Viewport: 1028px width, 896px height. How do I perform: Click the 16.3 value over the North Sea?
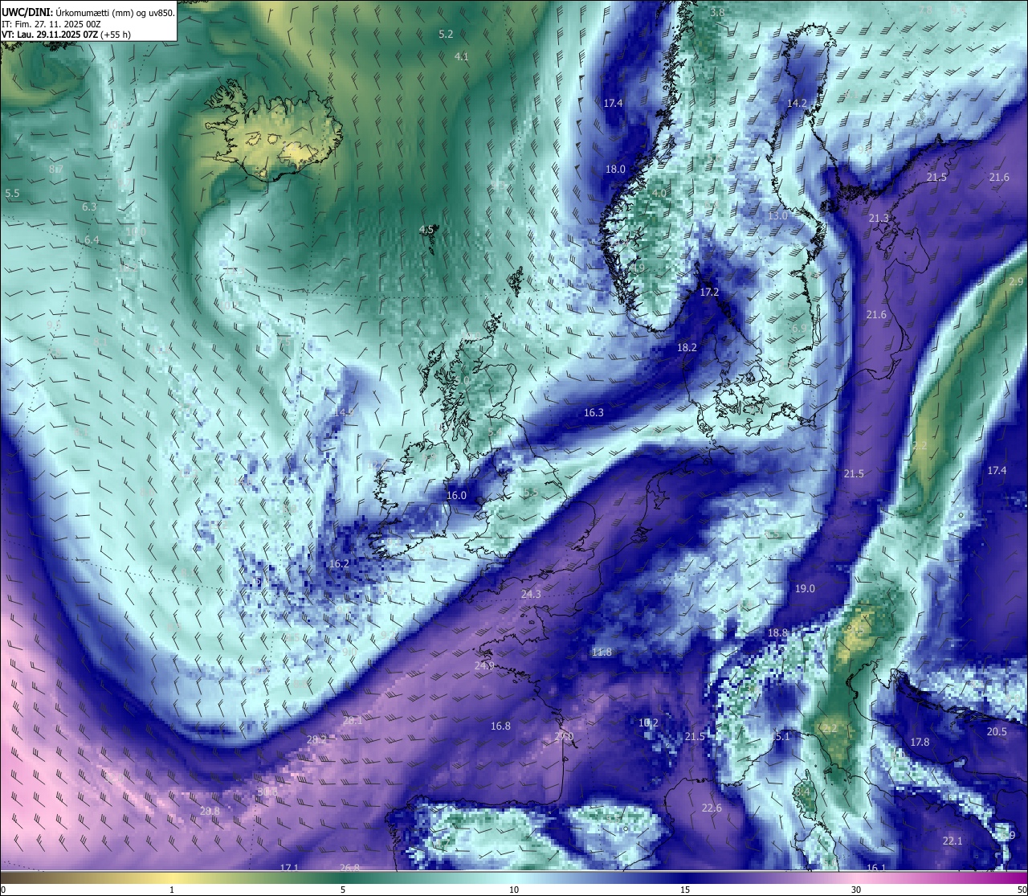[594, 412]
